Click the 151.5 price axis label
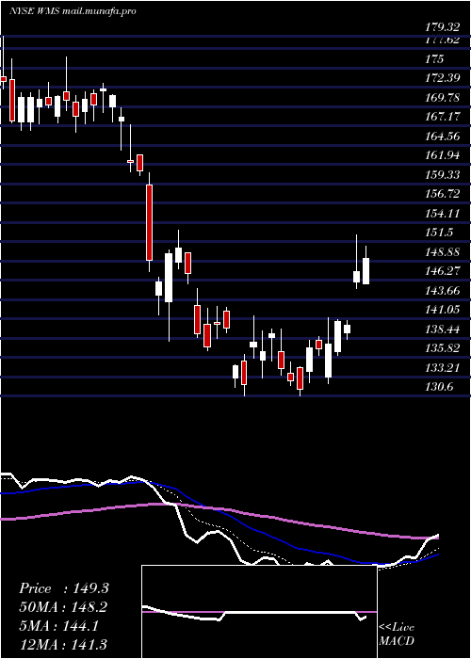This screenshot has height=659, width=471. click(439, 233)
